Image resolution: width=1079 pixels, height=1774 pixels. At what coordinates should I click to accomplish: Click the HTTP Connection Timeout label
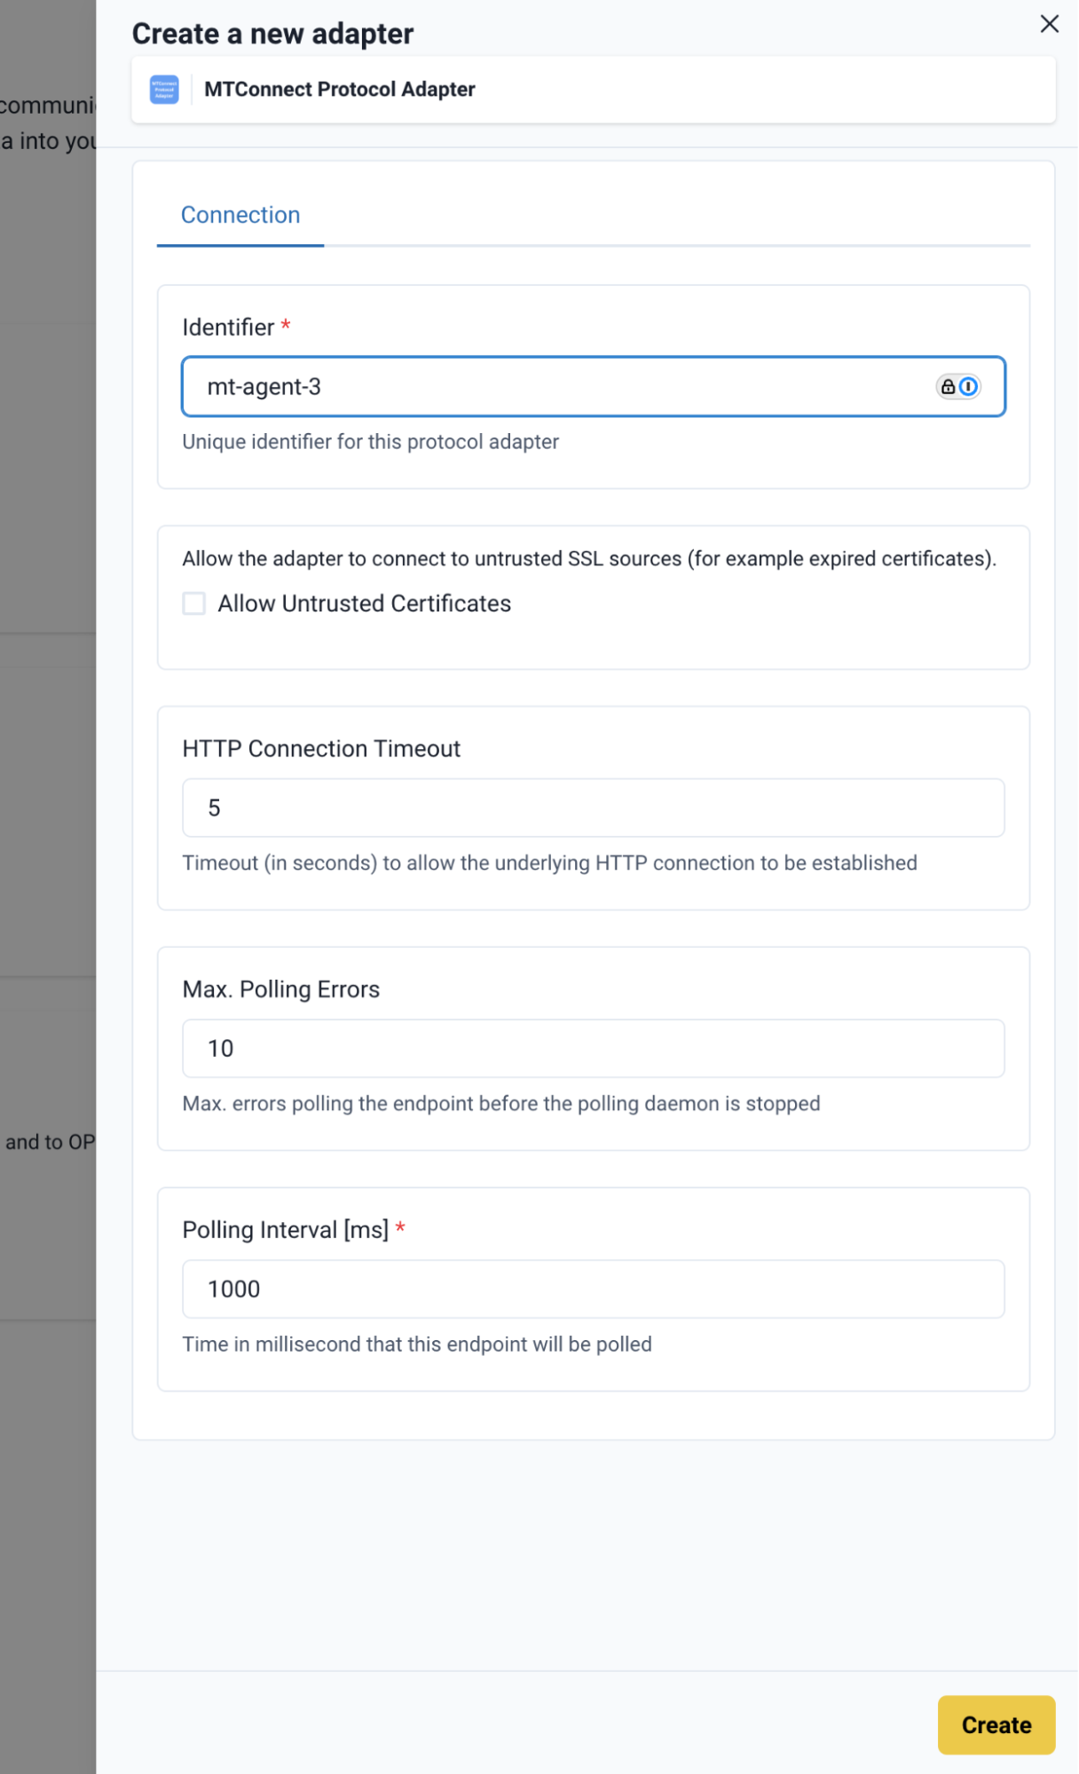coord(321,749)
